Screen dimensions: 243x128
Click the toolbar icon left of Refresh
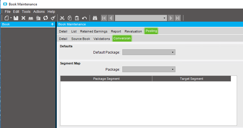point(38,18)
